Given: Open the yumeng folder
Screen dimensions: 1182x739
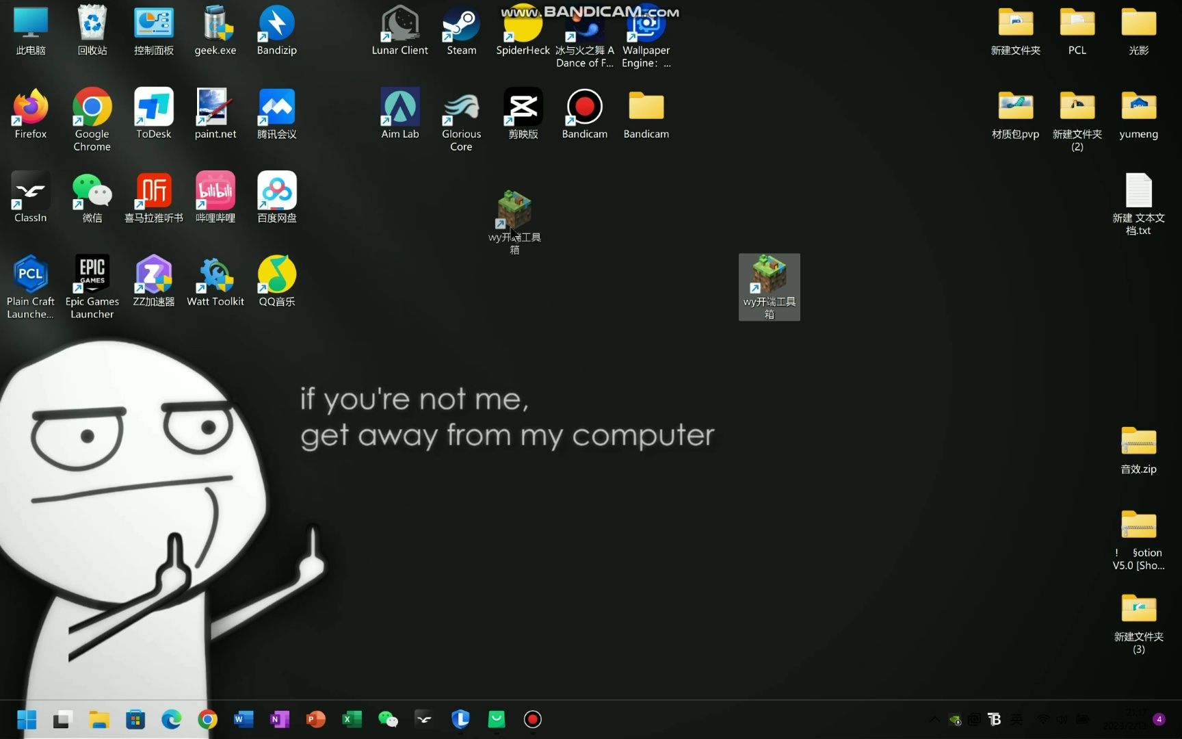Looking at the screenshot, I should coord(1138,114).
